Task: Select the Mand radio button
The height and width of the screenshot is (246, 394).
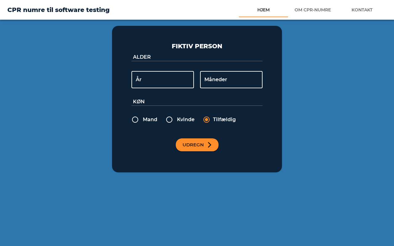Action: [135, 120]
